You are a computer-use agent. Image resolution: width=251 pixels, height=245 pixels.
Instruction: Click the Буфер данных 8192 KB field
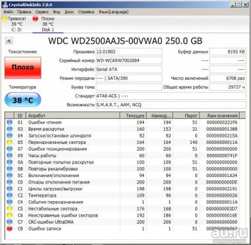228,52
